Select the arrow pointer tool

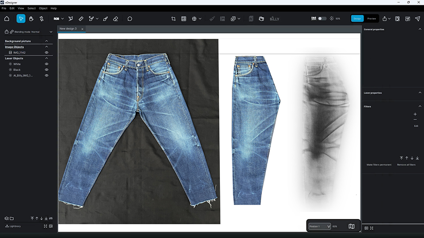pyautogui.click(x=21, y=19)
